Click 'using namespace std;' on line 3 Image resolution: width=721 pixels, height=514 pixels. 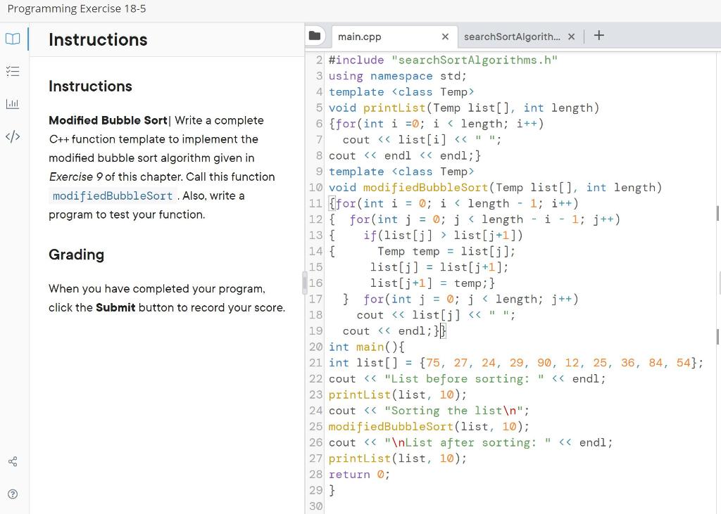click(397, 76)
